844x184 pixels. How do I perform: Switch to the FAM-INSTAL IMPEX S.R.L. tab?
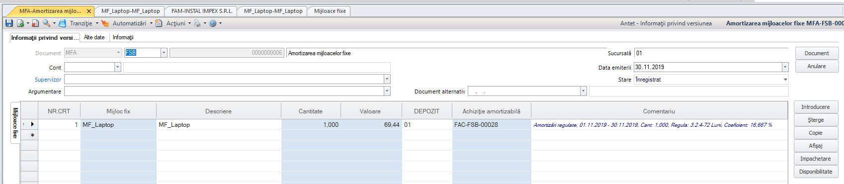(202, 11)
